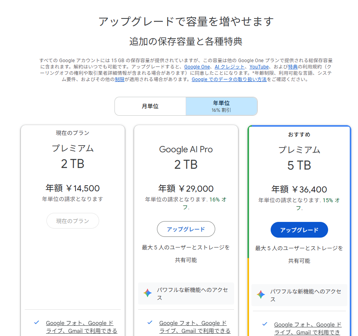Screen dimensions: 358x336
Task: Click the 制限 link
Action: coord(120,79)
